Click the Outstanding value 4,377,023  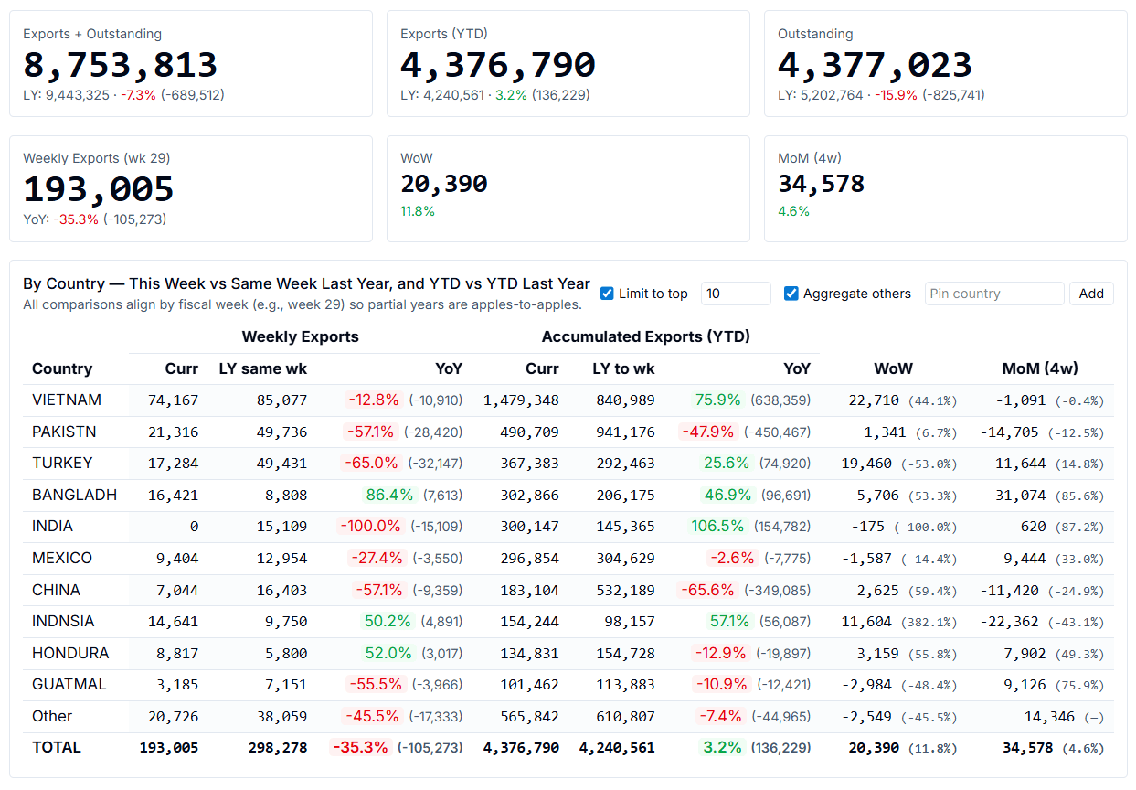[x=876, y=65]
